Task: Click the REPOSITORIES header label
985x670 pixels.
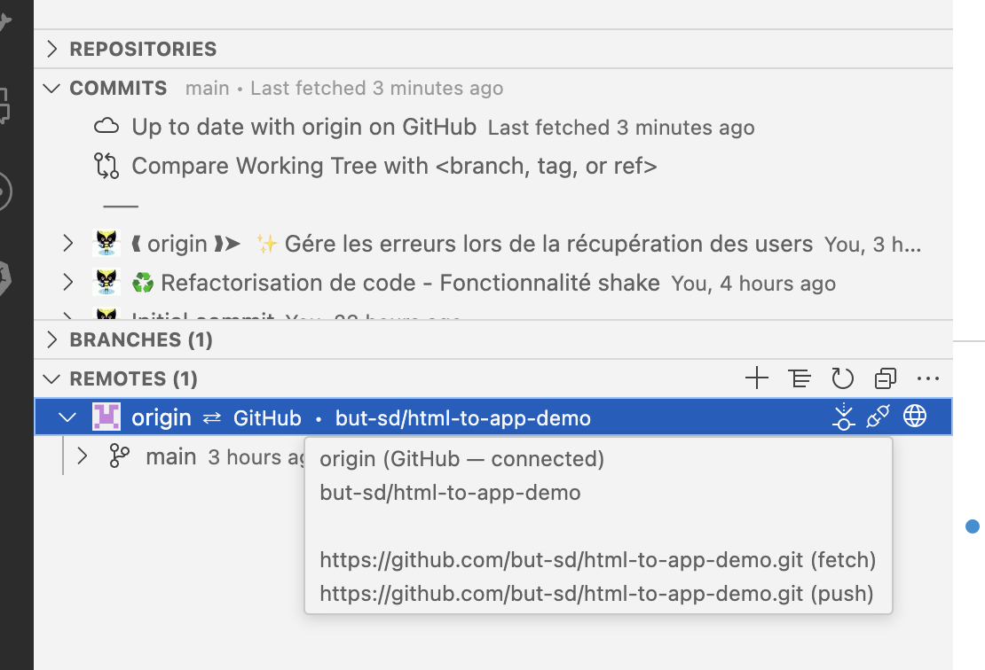Action: pos(143,49)
